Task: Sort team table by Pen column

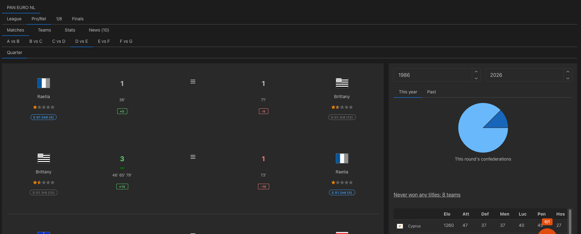Action: coord(541,214)
